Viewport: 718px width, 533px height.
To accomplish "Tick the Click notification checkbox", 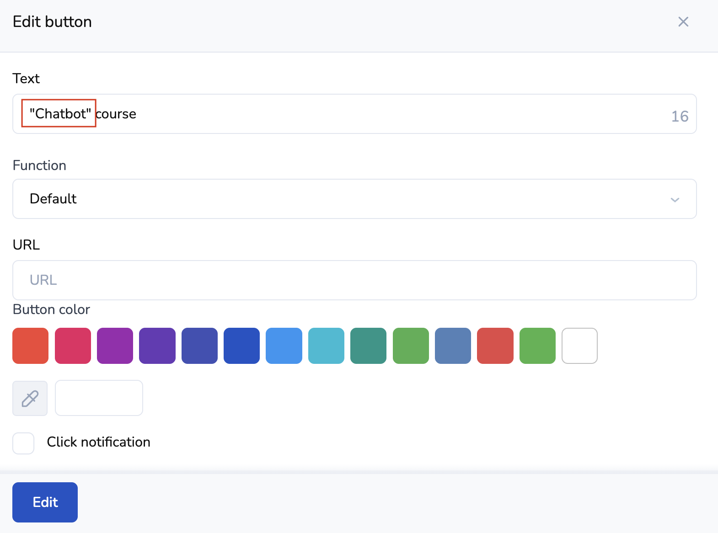I will [23, 443].
